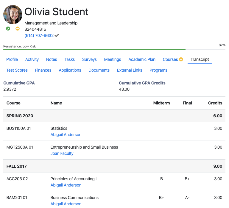229x208 pixels.
Task: View the Documents tab
Action: click(x=99, y=70)
